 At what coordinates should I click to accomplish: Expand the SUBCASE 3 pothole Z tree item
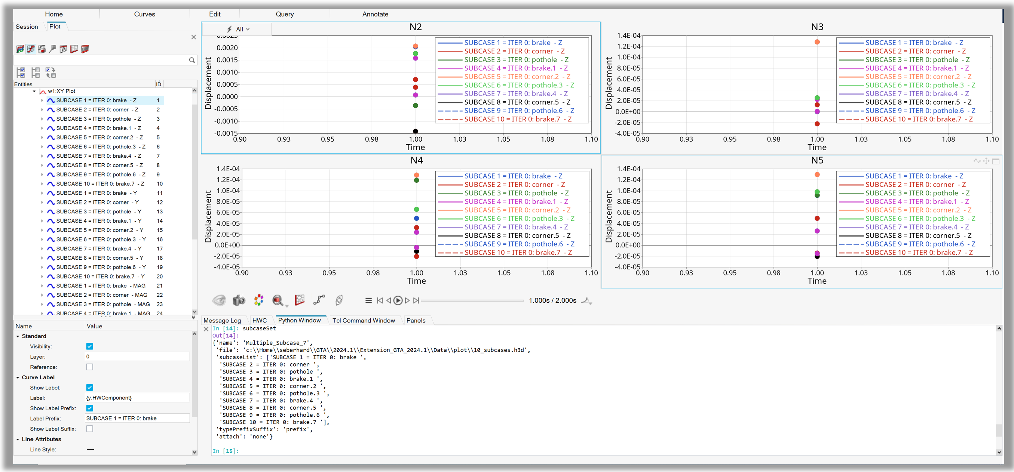click(x=43, y=119)
